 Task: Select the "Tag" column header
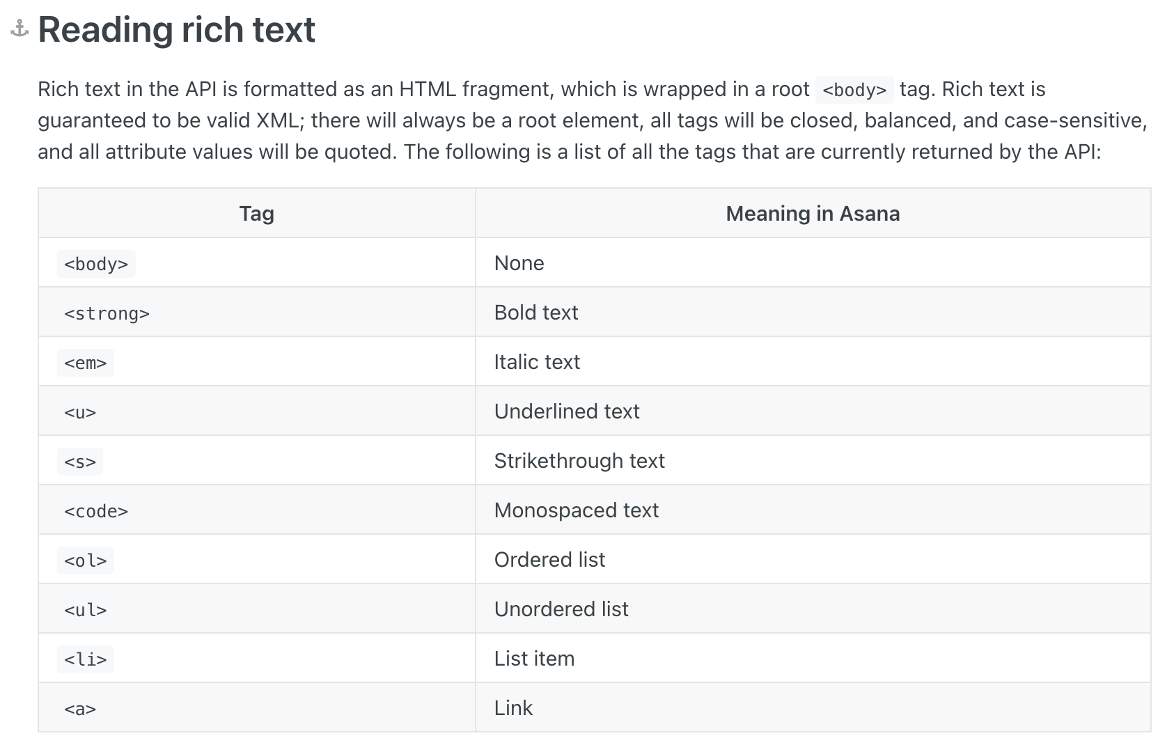256,213
